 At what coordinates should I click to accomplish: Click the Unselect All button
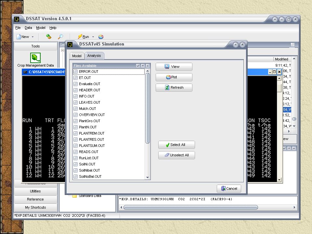tap(176, 155)
